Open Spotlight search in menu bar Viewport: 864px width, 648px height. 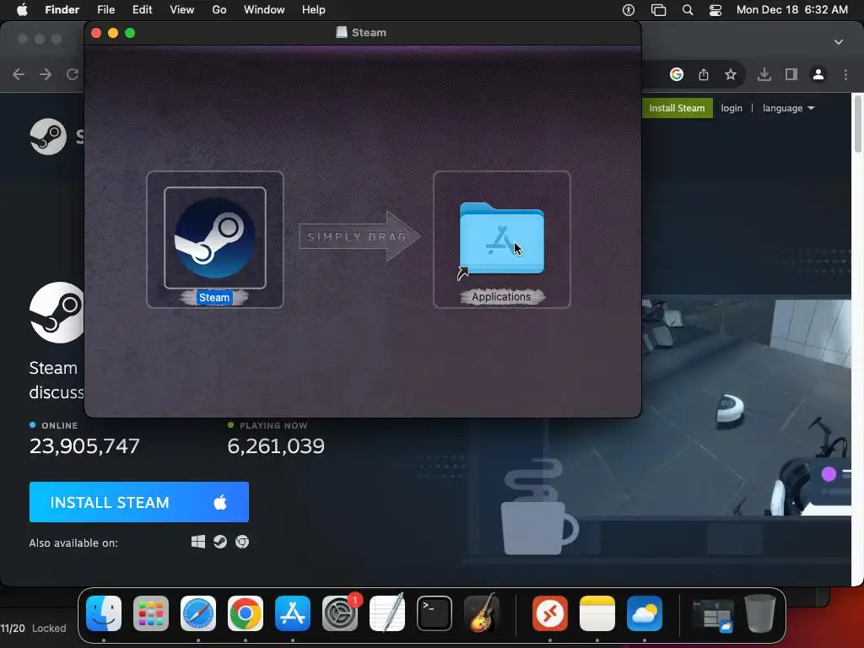688,10
